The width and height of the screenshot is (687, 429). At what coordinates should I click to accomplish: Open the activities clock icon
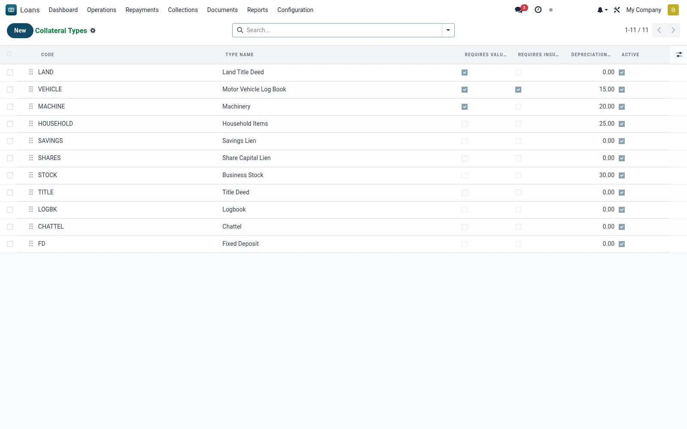point(538,10)
